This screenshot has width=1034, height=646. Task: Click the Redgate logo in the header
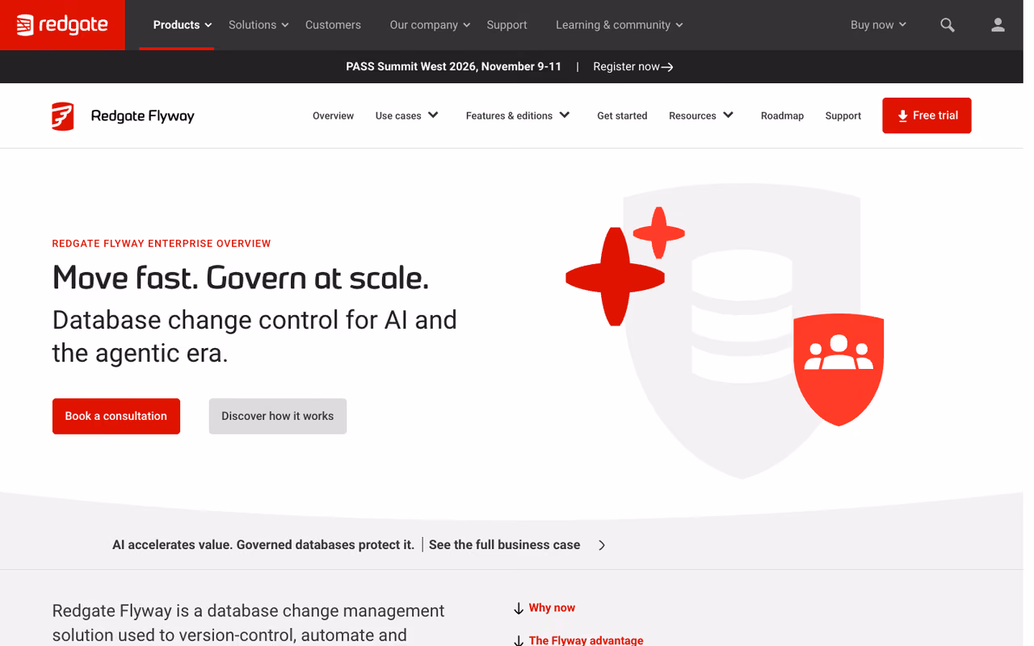[62, 25]
